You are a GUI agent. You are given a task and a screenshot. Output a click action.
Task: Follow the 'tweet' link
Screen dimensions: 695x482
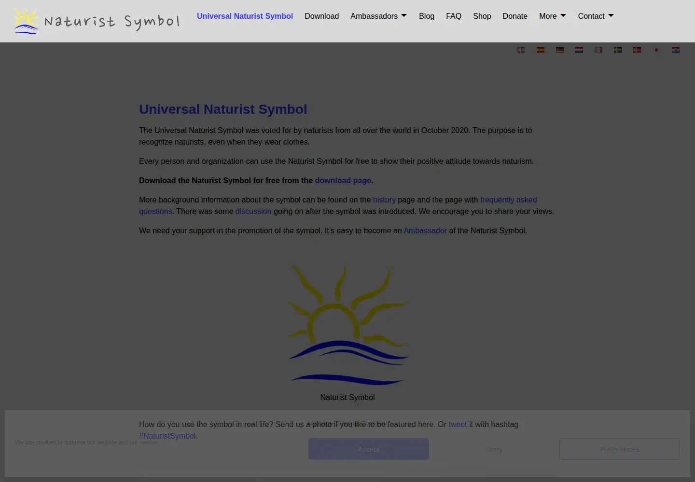[458, 424]
